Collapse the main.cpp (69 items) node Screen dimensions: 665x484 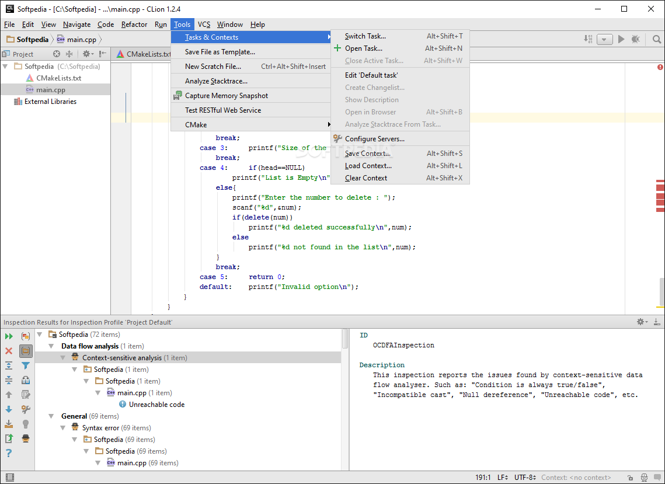[x=98, y=463]
